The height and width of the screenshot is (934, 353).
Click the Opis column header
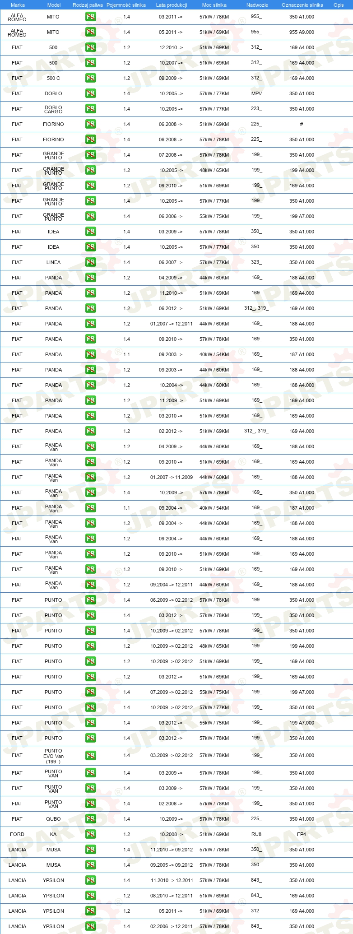pos(339,5)
